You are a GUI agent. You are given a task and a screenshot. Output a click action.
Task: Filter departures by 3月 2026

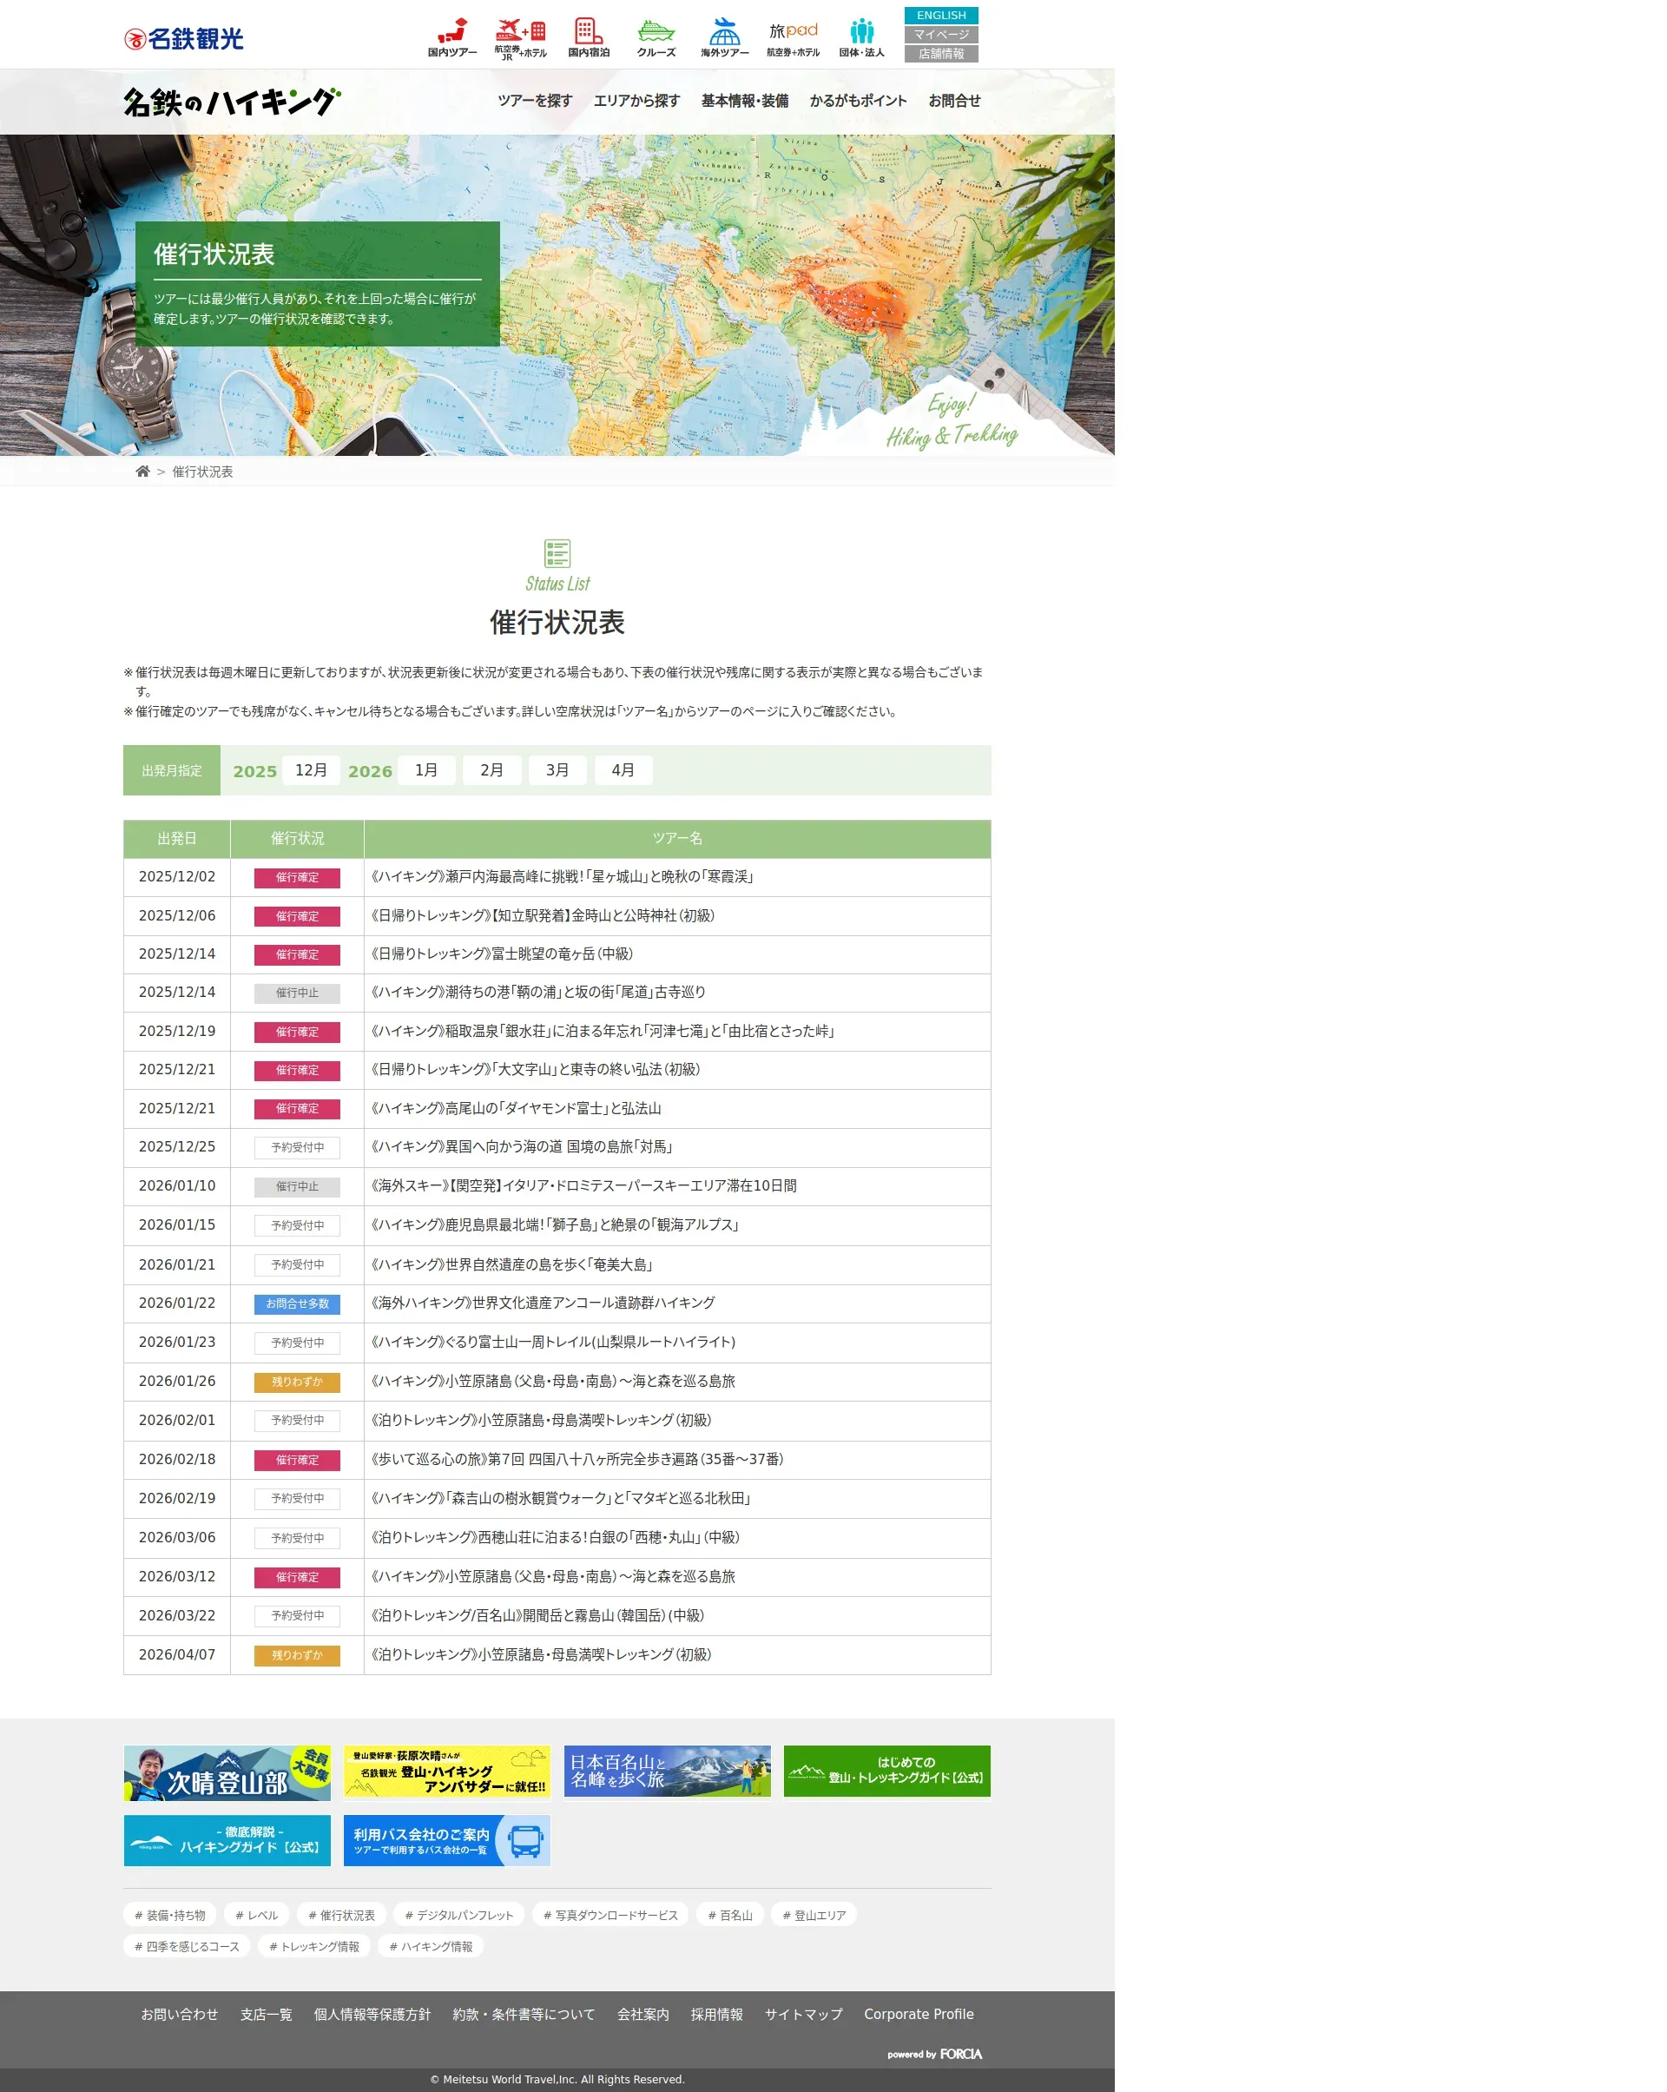click(557, 769)
